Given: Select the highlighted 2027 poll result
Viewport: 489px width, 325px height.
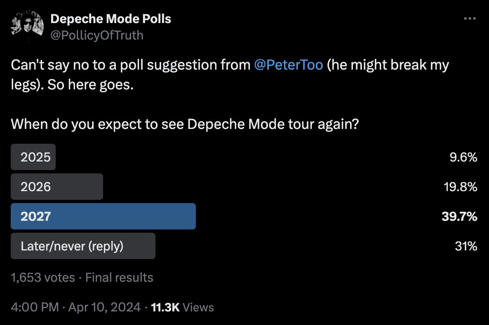Looking at the screenshot, I should pos(103,216).
